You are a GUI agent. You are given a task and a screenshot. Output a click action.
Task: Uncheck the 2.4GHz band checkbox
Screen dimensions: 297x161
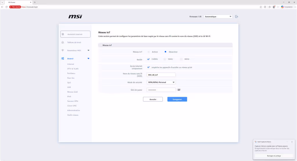[x=148, y=59]
